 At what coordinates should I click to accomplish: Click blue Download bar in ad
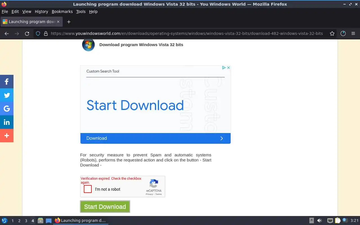(155, 138)
